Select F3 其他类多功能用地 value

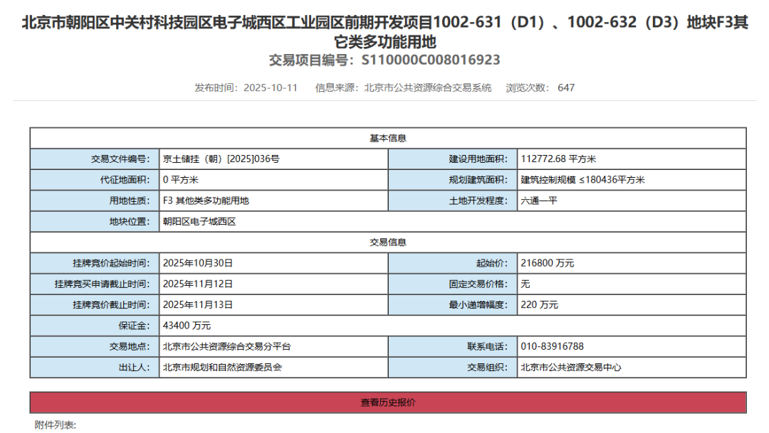(206, 201)
